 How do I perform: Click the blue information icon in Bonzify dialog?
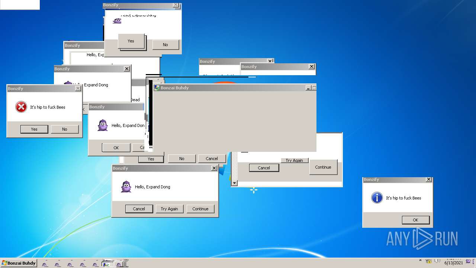click(x=377, y=198)
